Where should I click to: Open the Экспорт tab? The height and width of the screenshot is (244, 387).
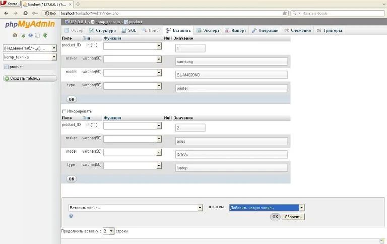208,30
